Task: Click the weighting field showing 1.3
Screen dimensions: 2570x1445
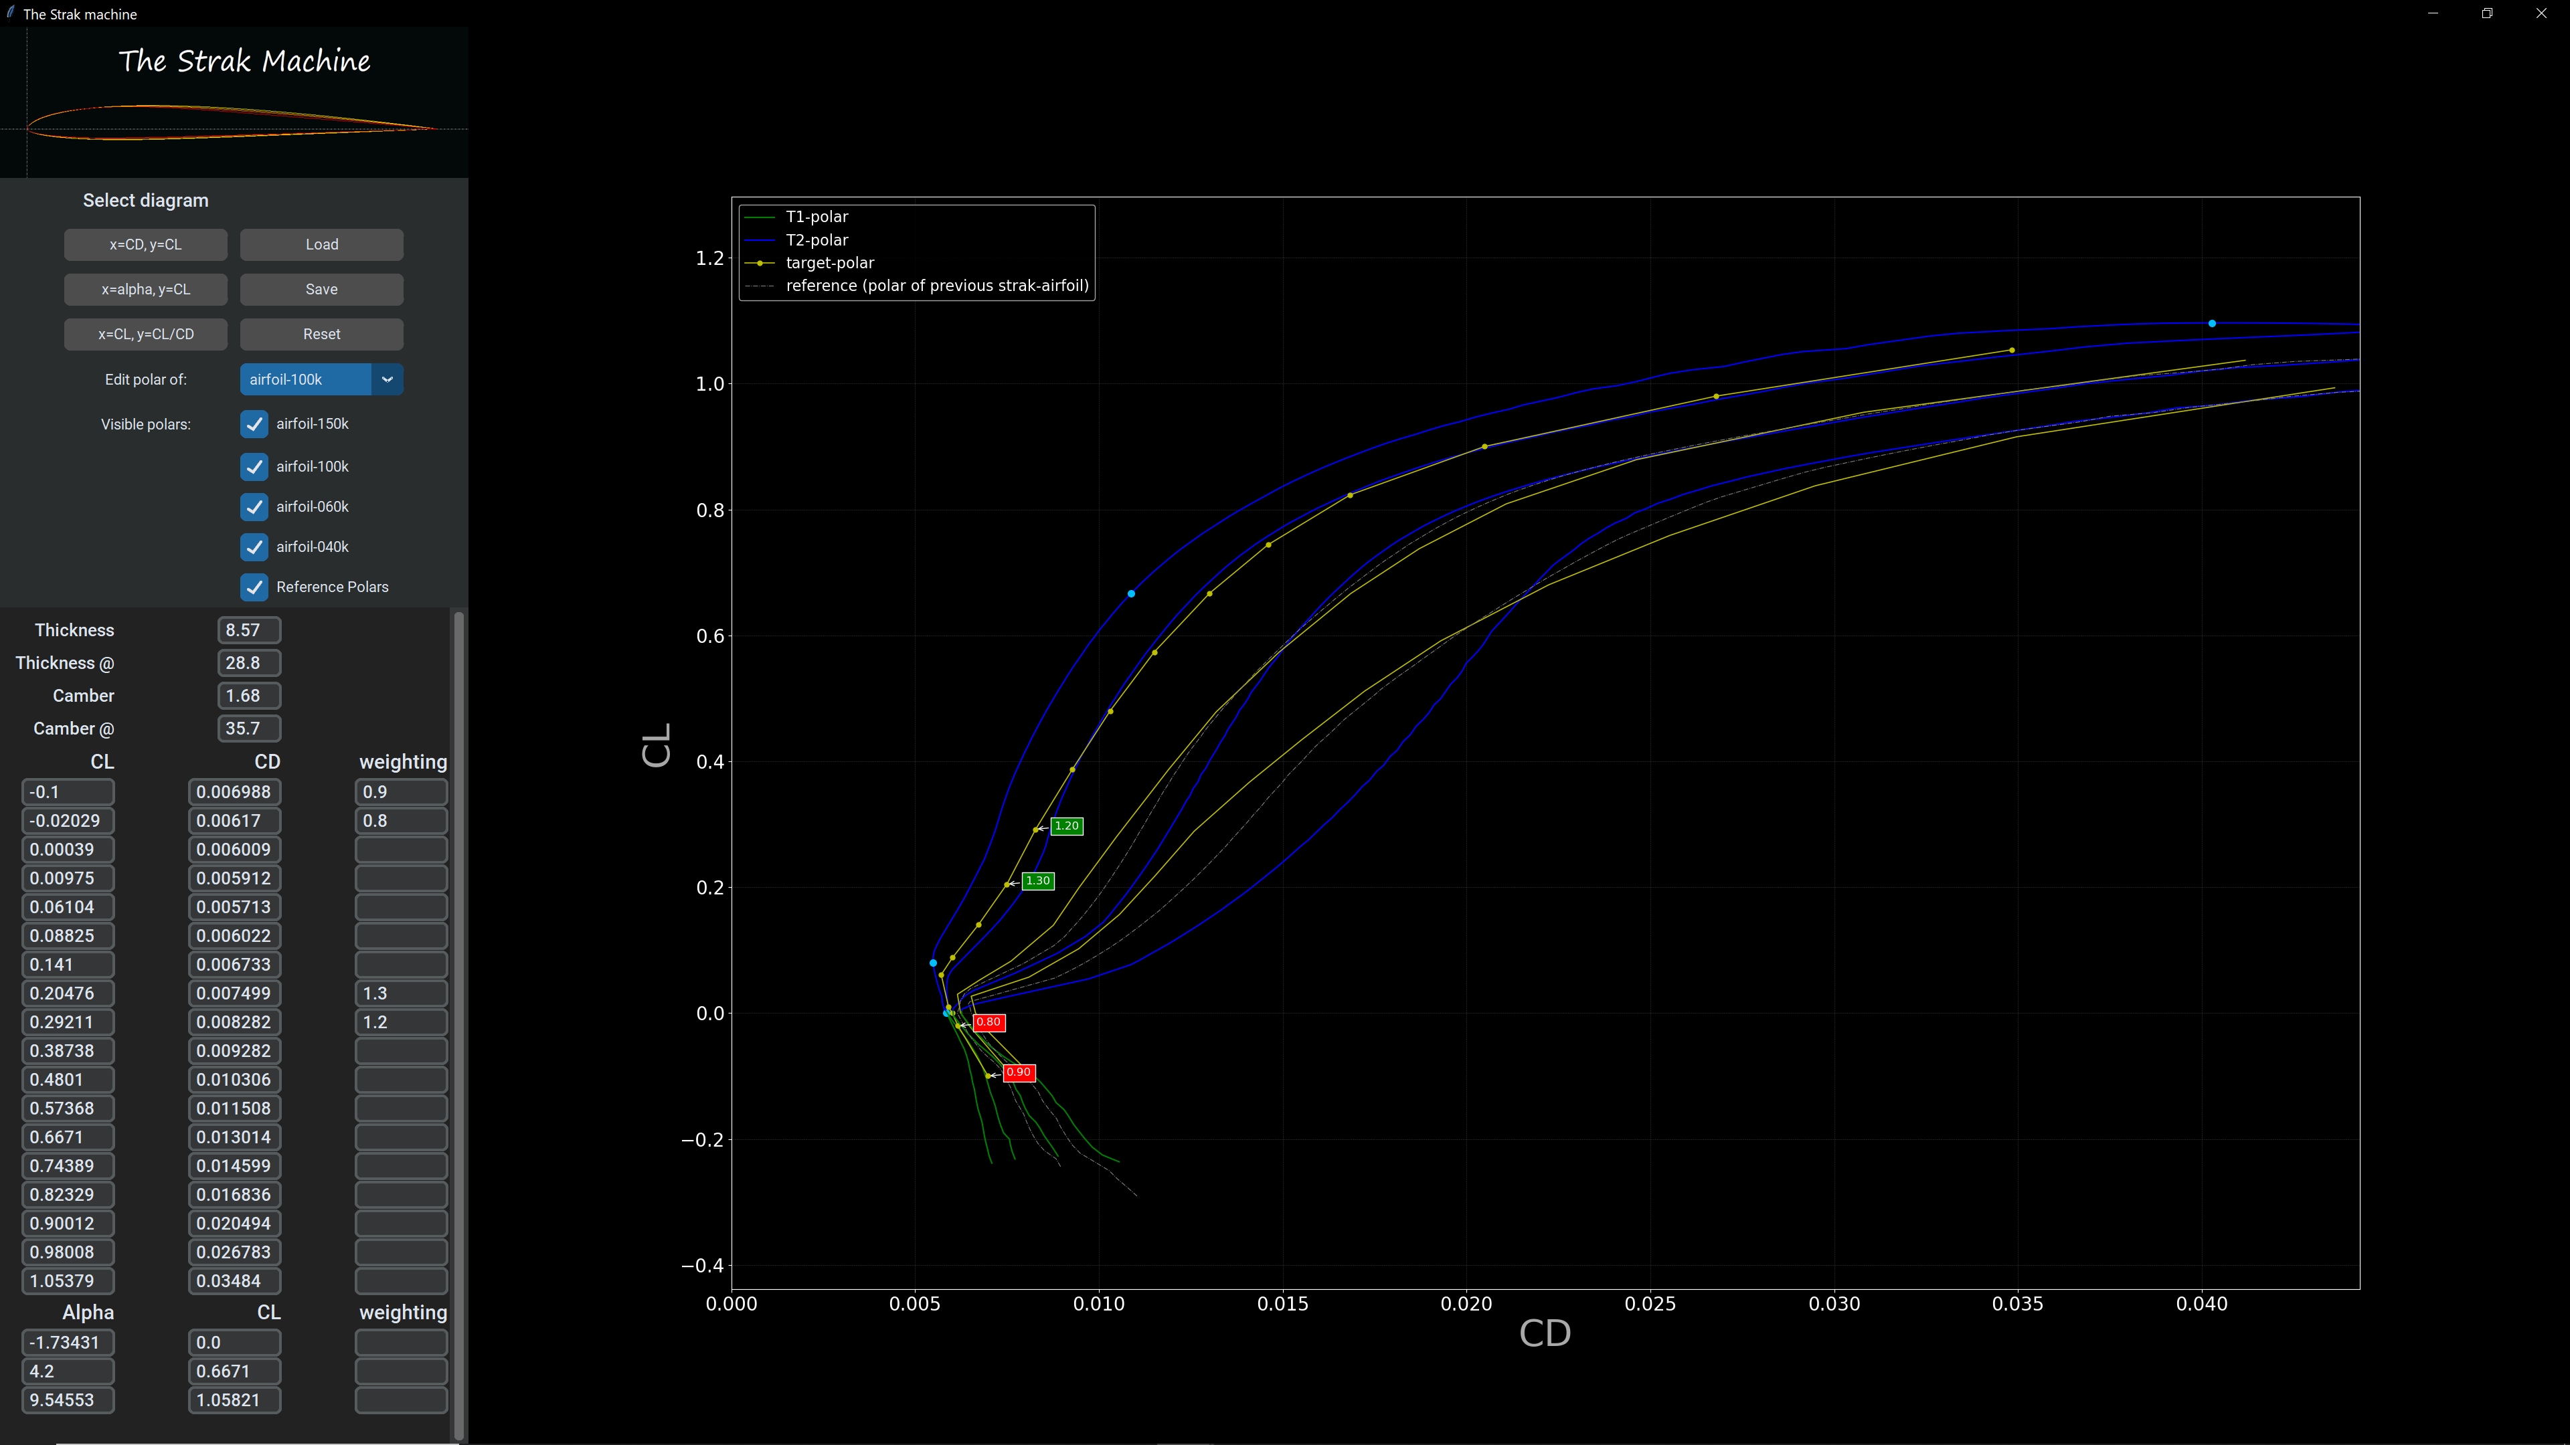Action: click(x=401, y=993)
